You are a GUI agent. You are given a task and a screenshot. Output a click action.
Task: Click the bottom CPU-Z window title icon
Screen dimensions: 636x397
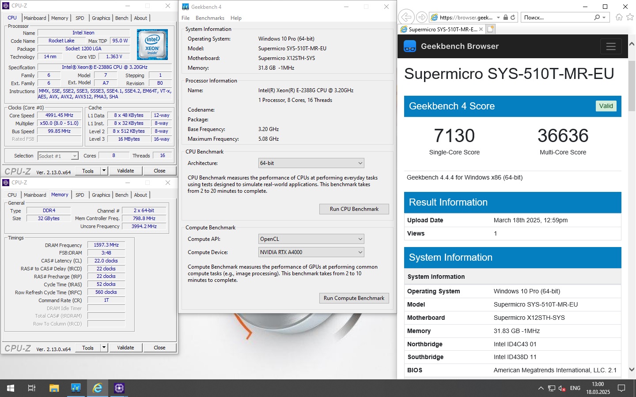tap(6, 183)
